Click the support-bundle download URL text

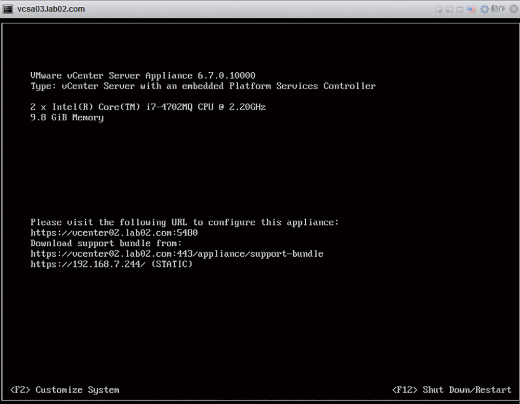click(177, 254)
